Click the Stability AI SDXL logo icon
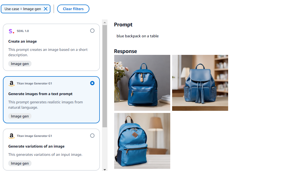The height and width of the screenshot is (171, 297). click(11, 31)
